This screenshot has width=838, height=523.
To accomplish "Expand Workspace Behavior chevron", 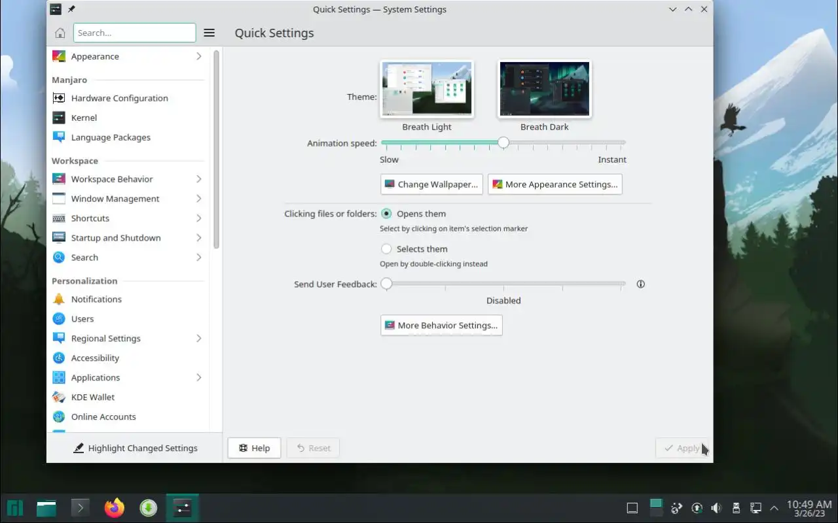I will 198,179.
